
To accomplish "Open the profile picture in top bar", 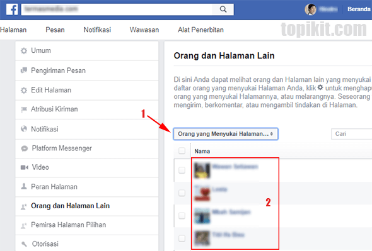I will point(310,9).
